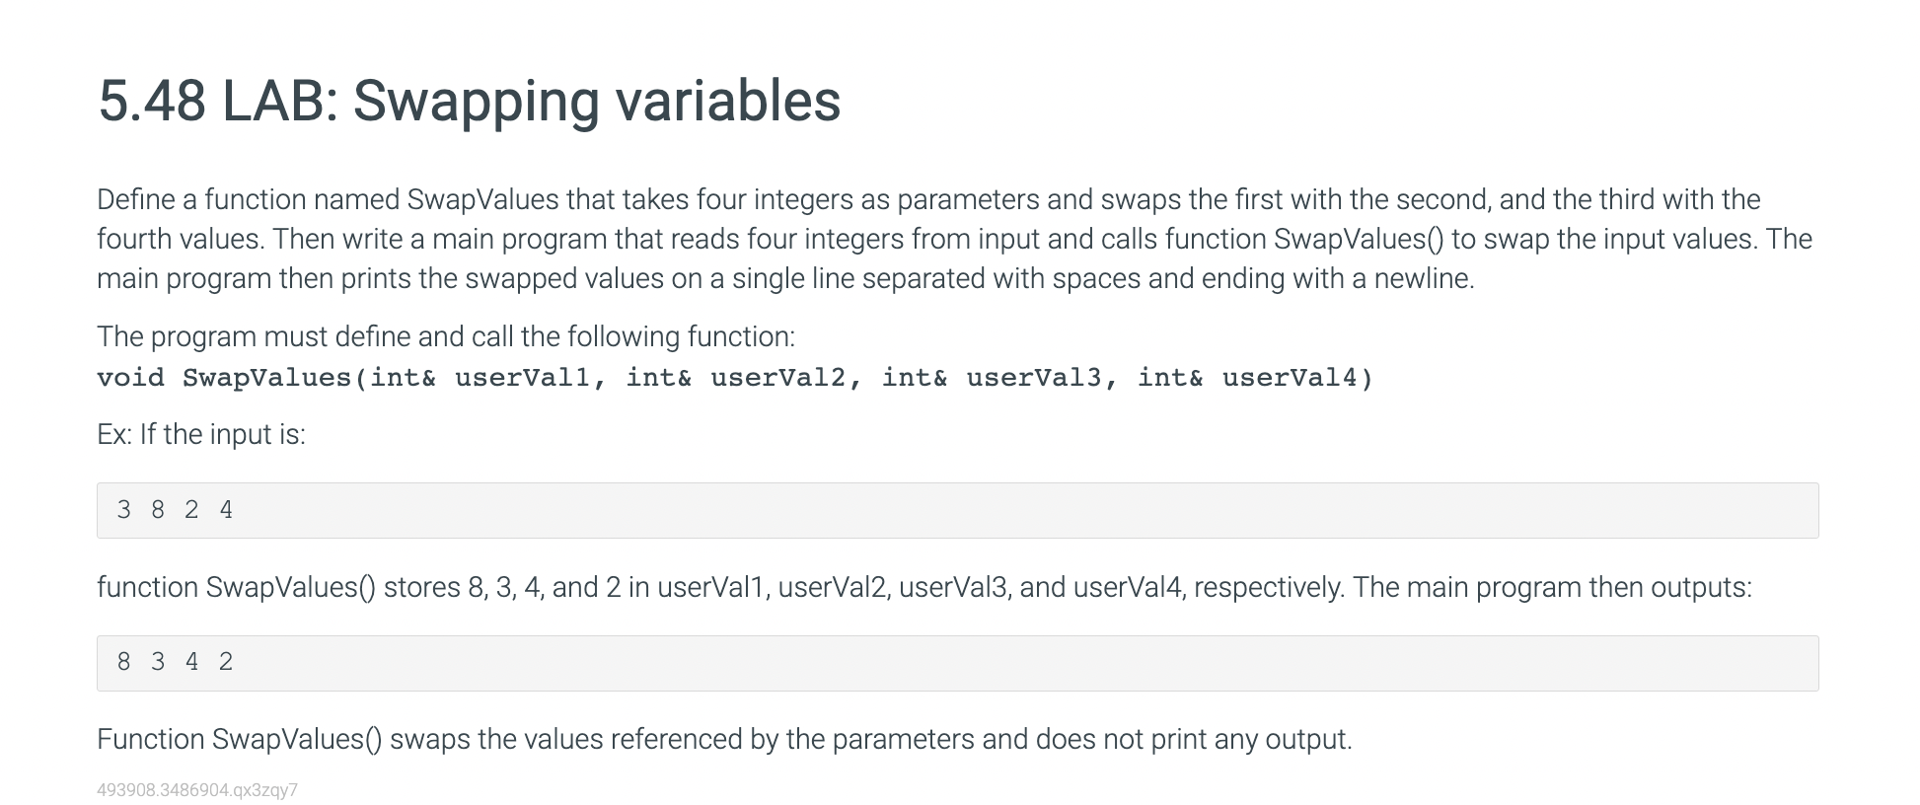Click the line starting 'fourth values. Then write'
Image resolution: width=1920 pixels, height=805 pixels.
[954, 240]
